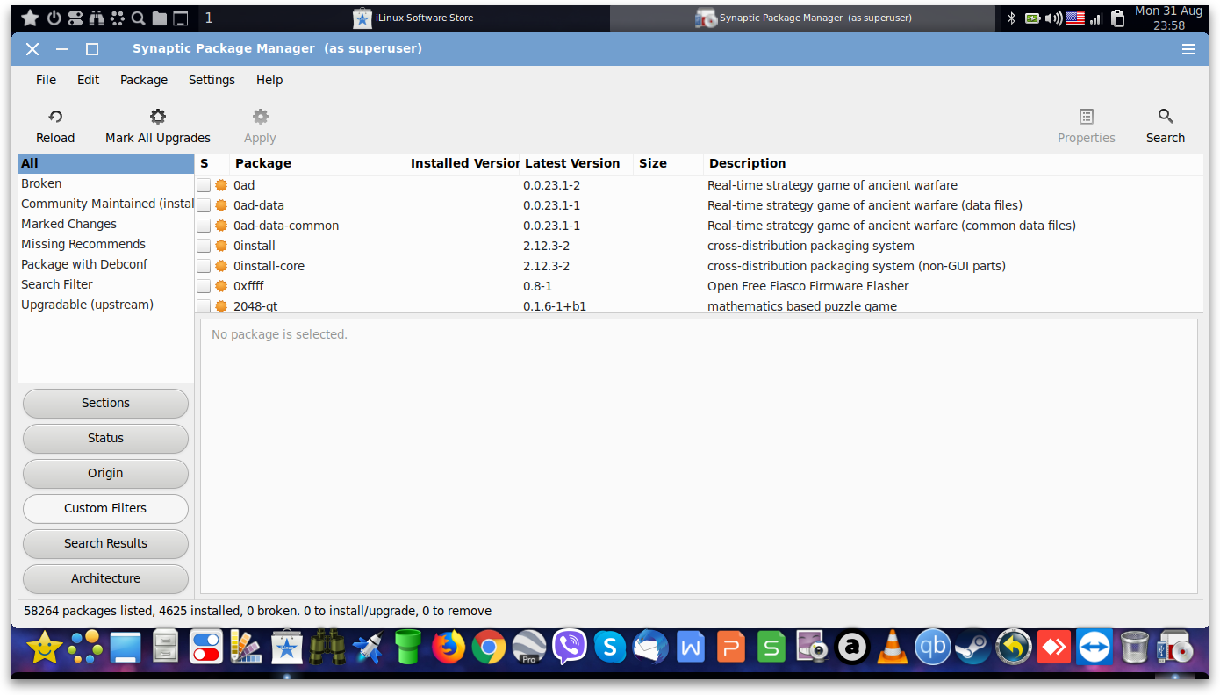This screenshot has height=695, width=1220.
Task: Open the Edit menu
Action: pyautogui.click(x=88, y=80)
